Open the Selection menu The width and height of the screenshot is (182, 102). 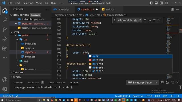point(28,3)
